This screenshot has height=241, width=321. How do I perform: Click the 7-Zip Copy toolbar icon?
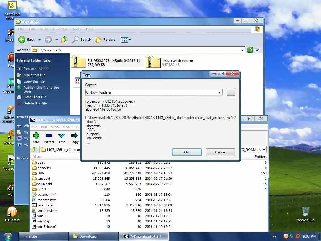(x=75, y=138)
